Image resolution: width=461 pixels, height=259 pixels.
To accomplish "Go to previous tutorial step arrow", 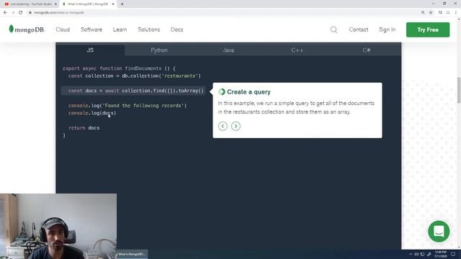I will pyautogui.click(x=223, y=126).
